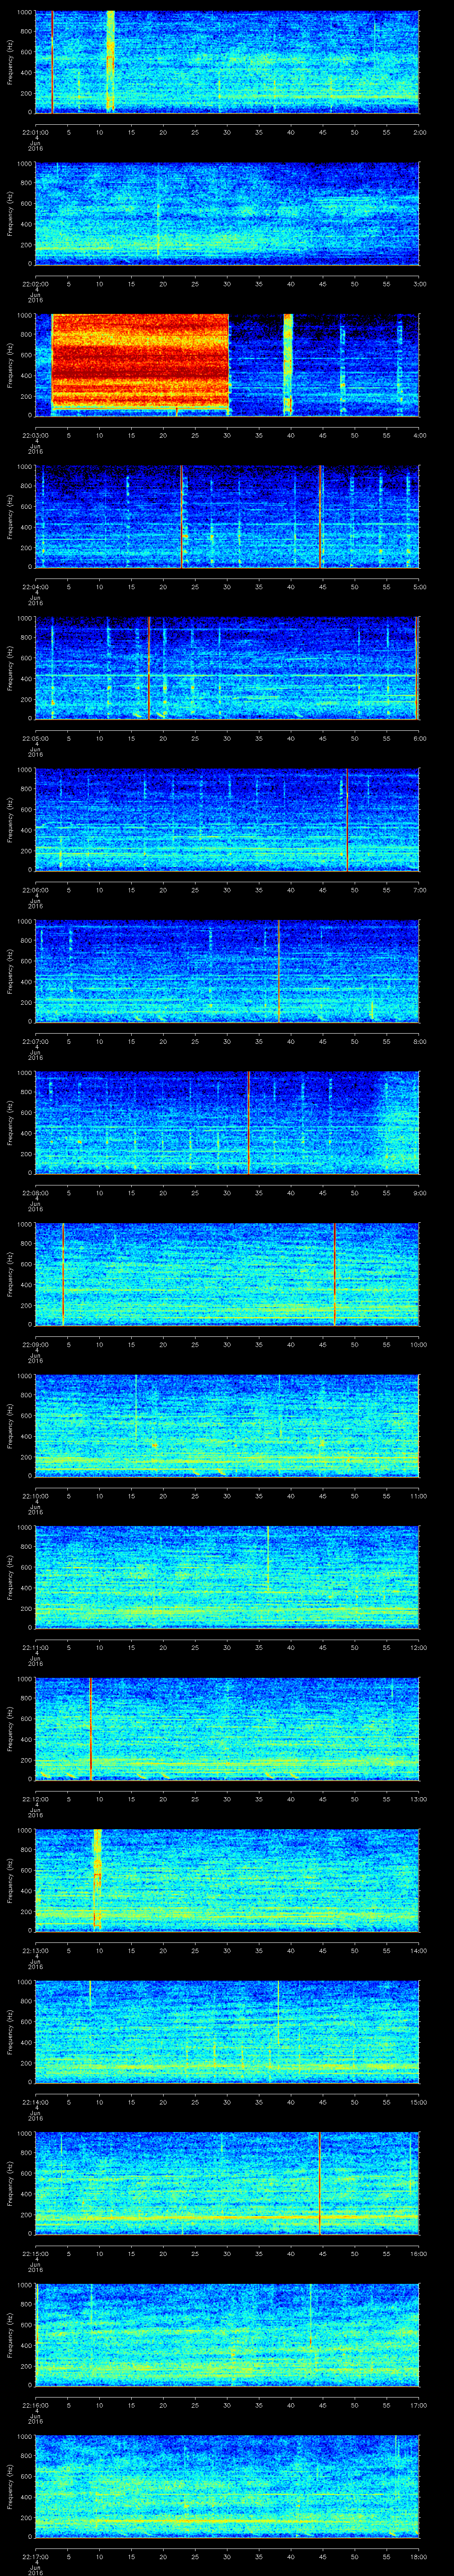
Task: Click the spectrogram panel starting at 22:12:00
Action: coord(227,1729)
